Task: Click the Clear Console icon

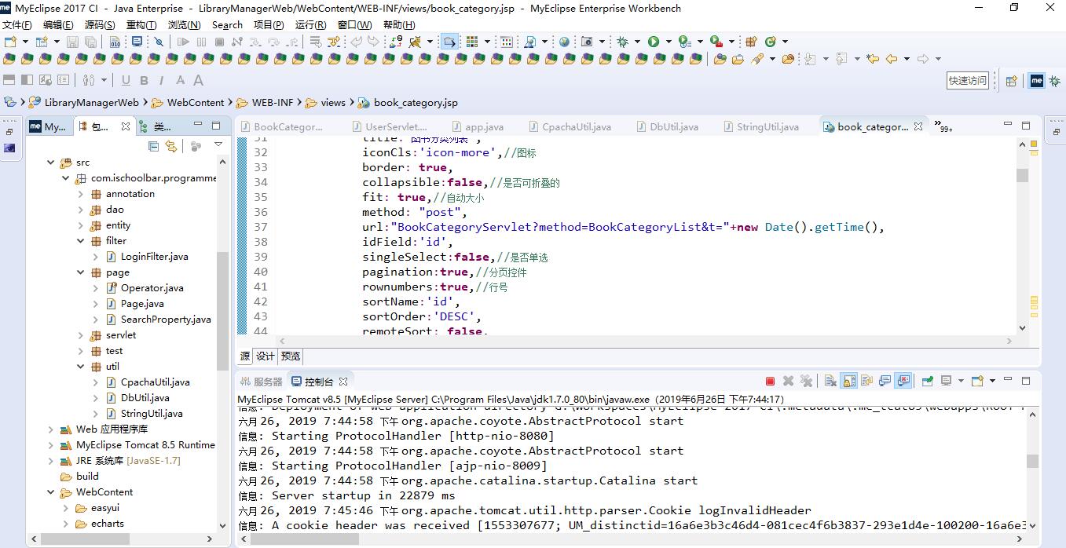Action: 830,382
